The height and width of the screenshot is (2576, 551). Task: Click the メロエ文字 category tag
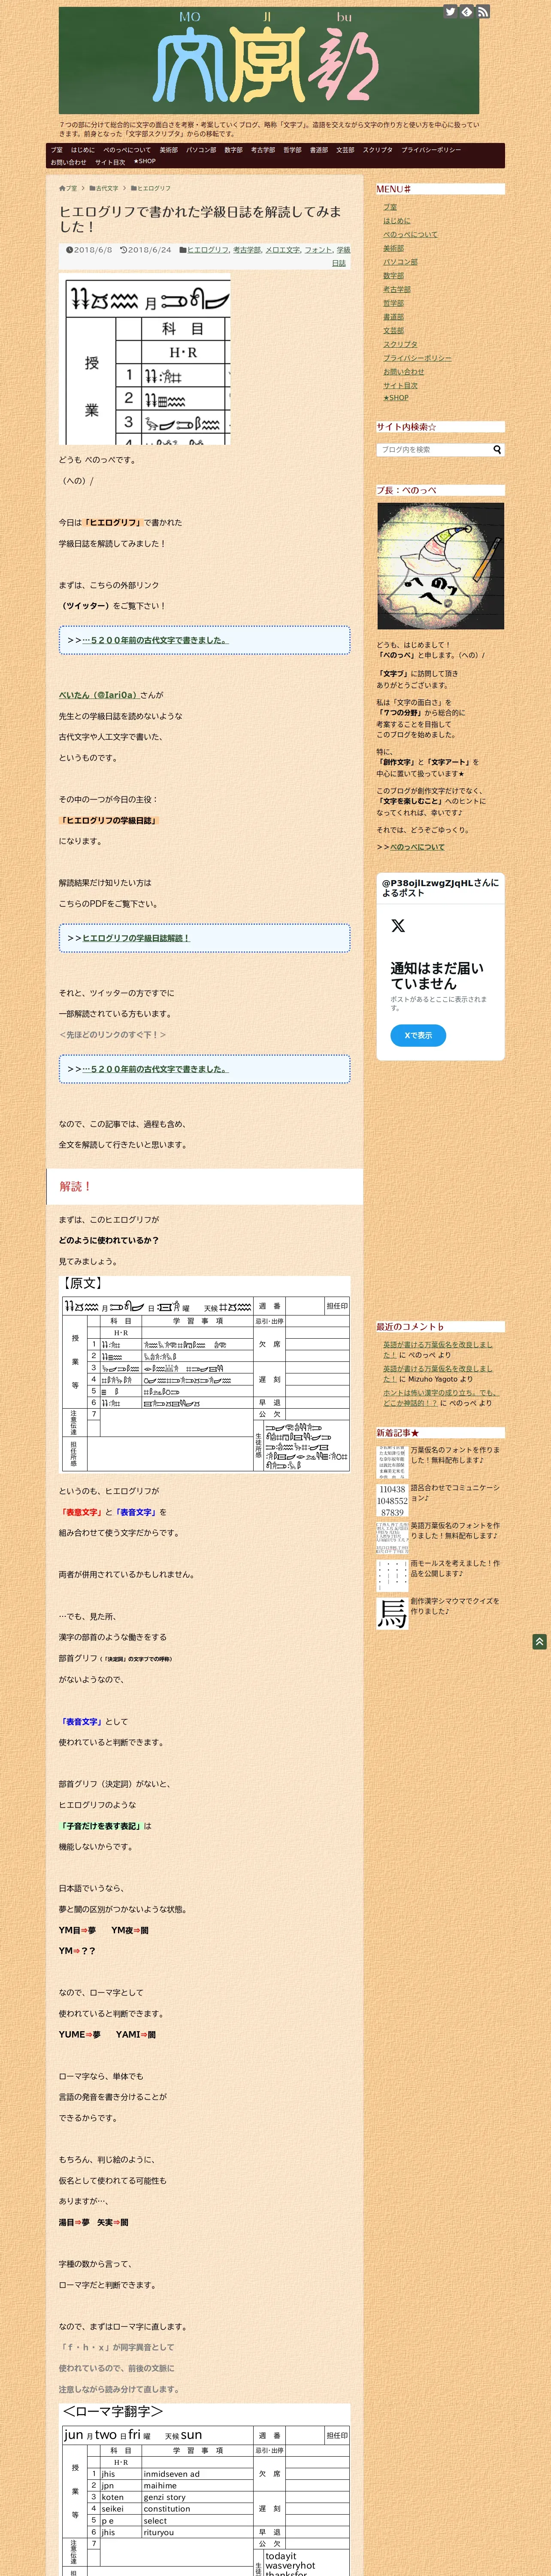283,250
